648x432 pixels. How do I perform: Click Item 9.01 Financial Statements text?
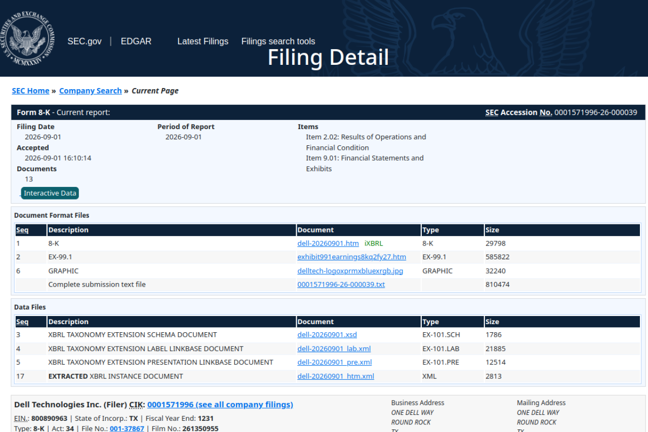coord(365,164)
